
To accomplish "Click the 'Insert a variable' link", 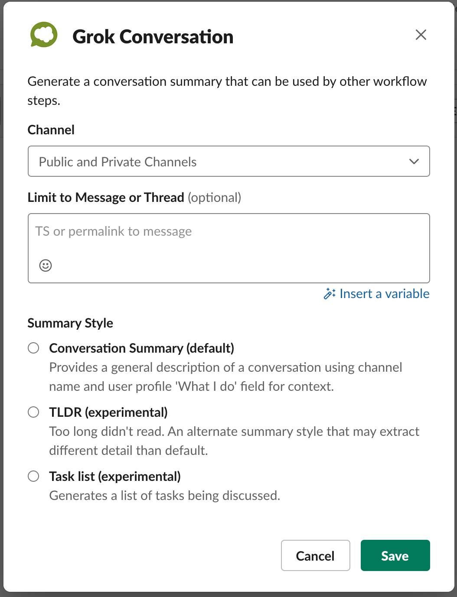I will tap(384, 294).
